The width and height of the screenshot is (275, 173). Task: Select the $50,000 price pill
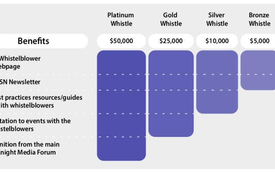(121, 41)
